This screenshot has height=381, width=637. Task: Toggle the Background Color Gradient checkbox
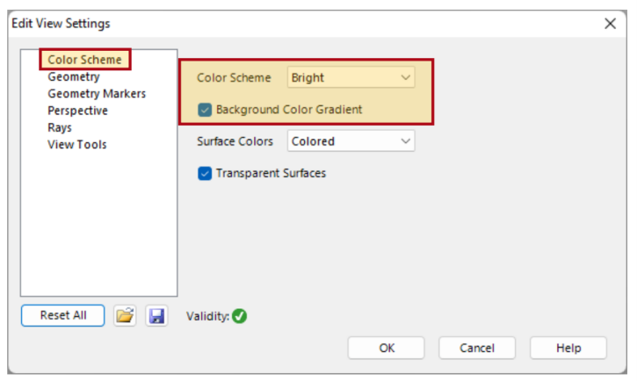(x=205, y=110)
